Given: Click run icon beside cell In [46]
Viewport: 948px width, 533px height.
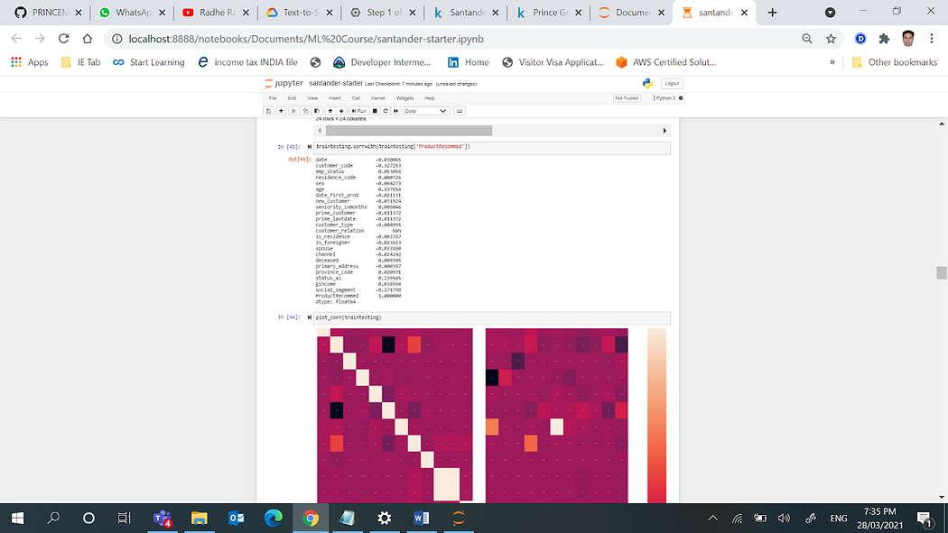Looking at the screenshot, I should pos(309,317).
